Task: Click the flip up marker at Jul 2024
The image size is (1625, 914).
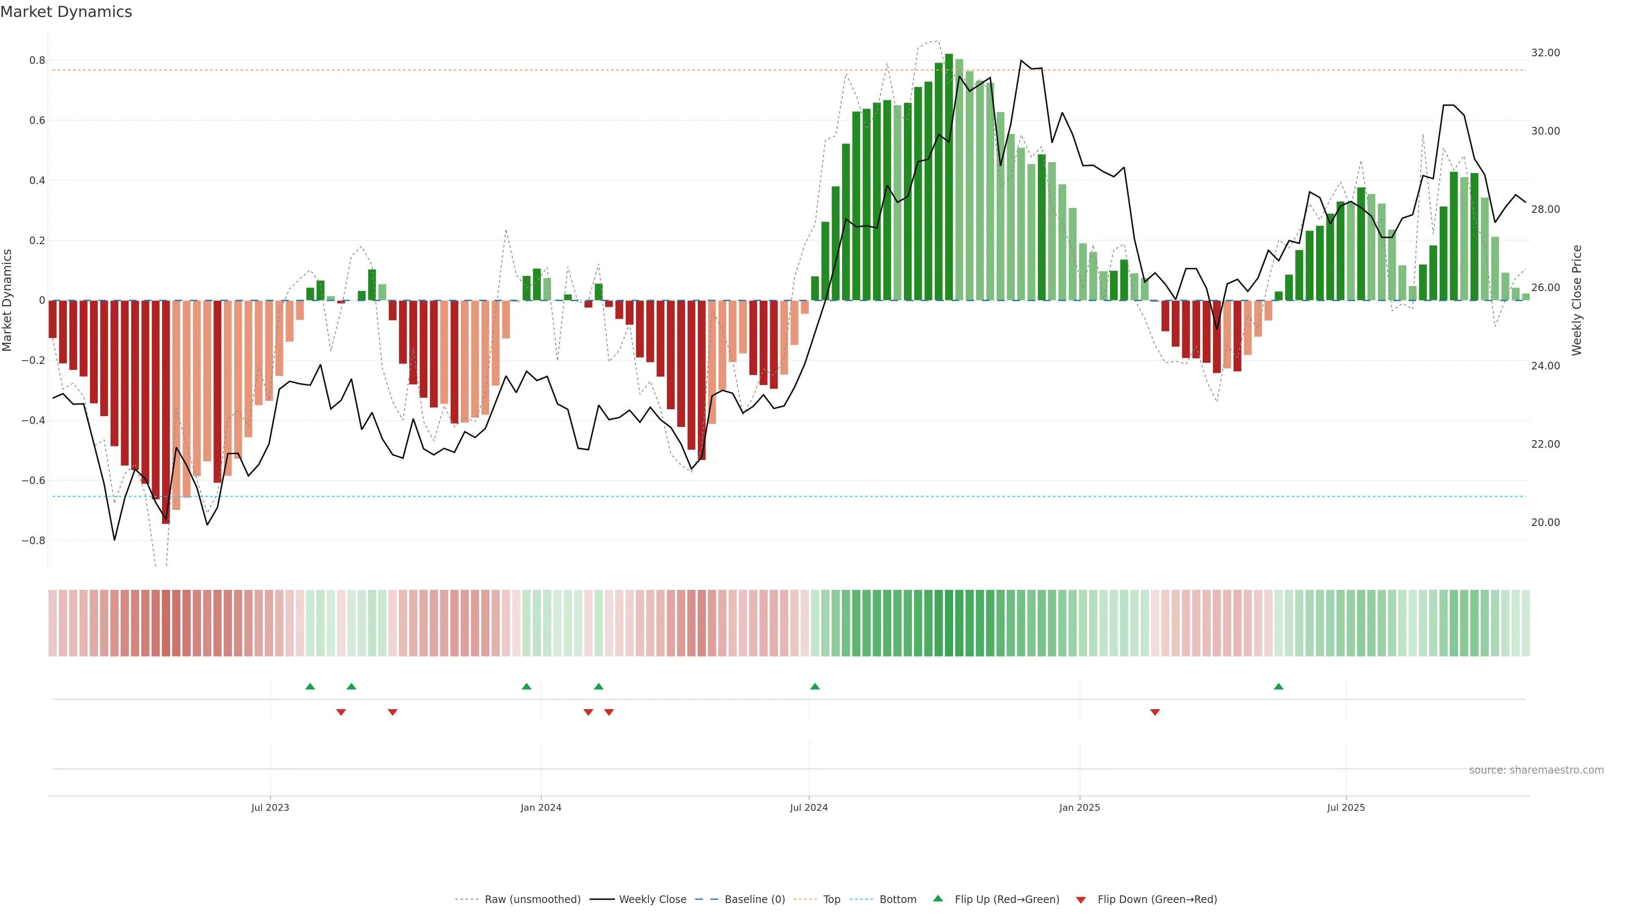Action: click(815, 686)
